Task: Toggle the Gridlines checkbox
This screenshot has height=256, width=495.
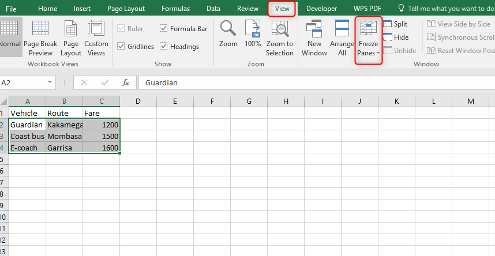Action: (121, 46)
